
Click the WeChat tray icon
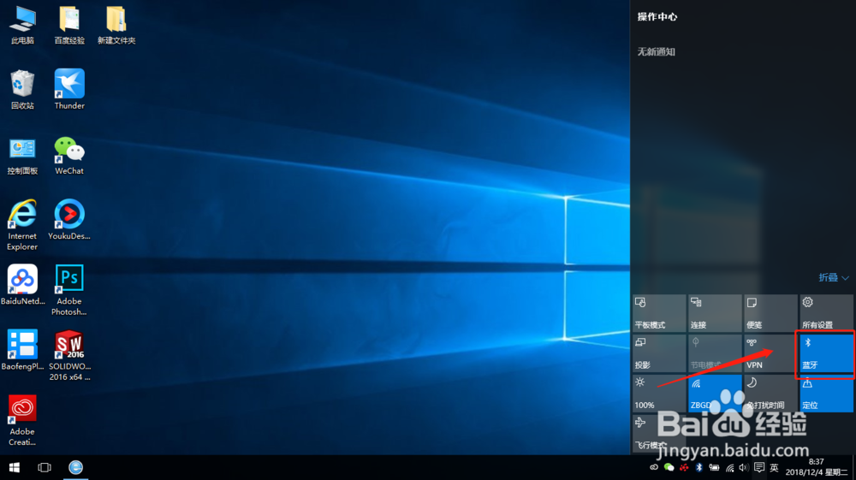[669, 467]
